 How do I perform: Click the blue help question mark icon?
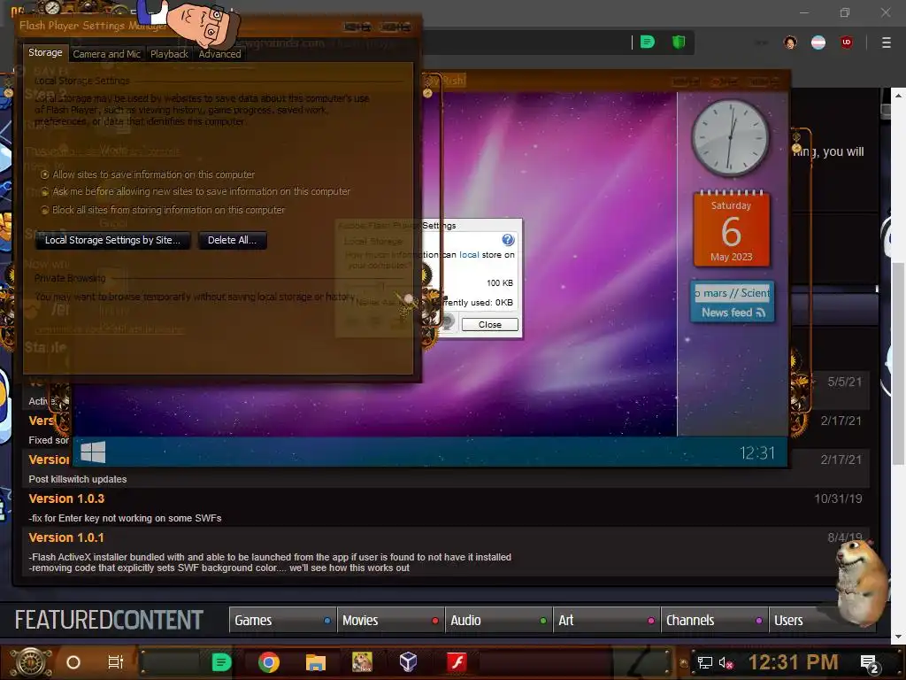(508, 239)
